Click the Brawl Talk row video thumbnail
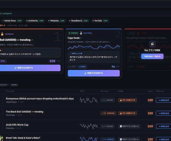The height and width of the screenshot is (141, 171). coord(1,138)
